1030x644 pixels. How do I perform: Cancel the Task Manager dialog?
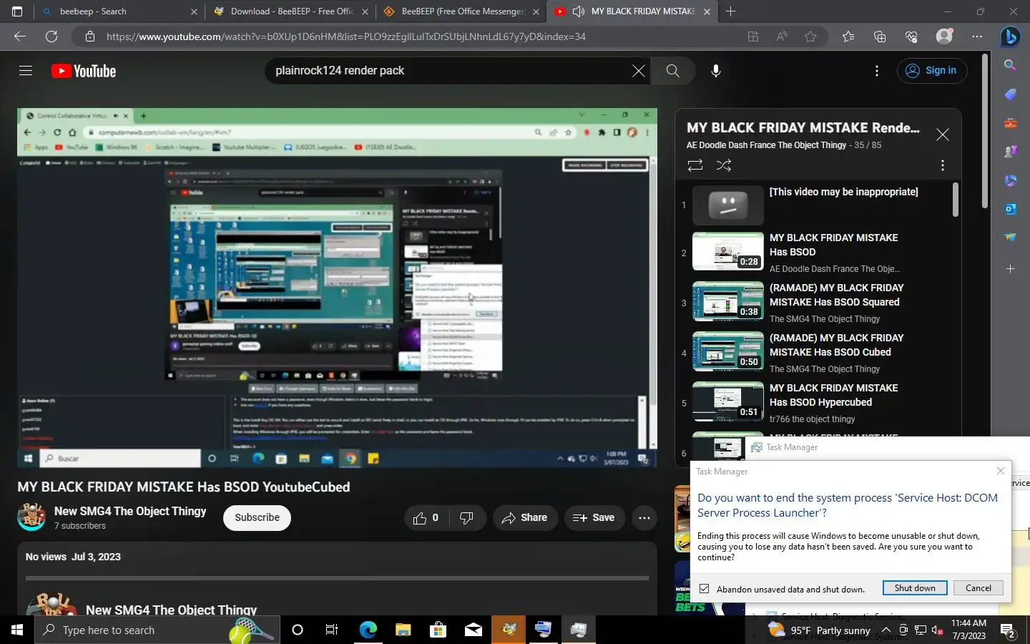(x=978, y=588)
